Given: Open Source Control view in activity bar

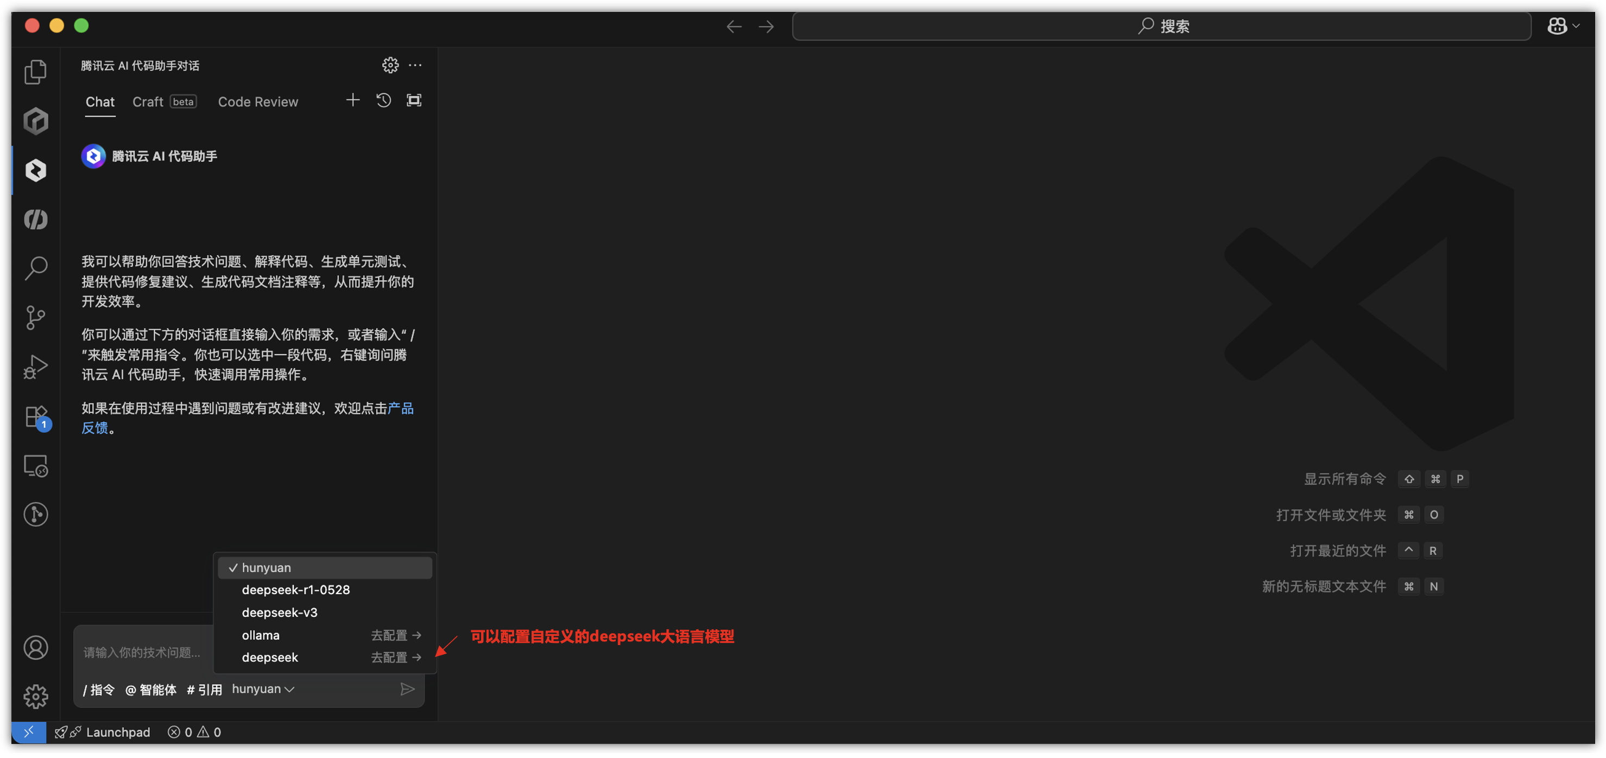Looking at the screenshot, I should click(35, 317).
